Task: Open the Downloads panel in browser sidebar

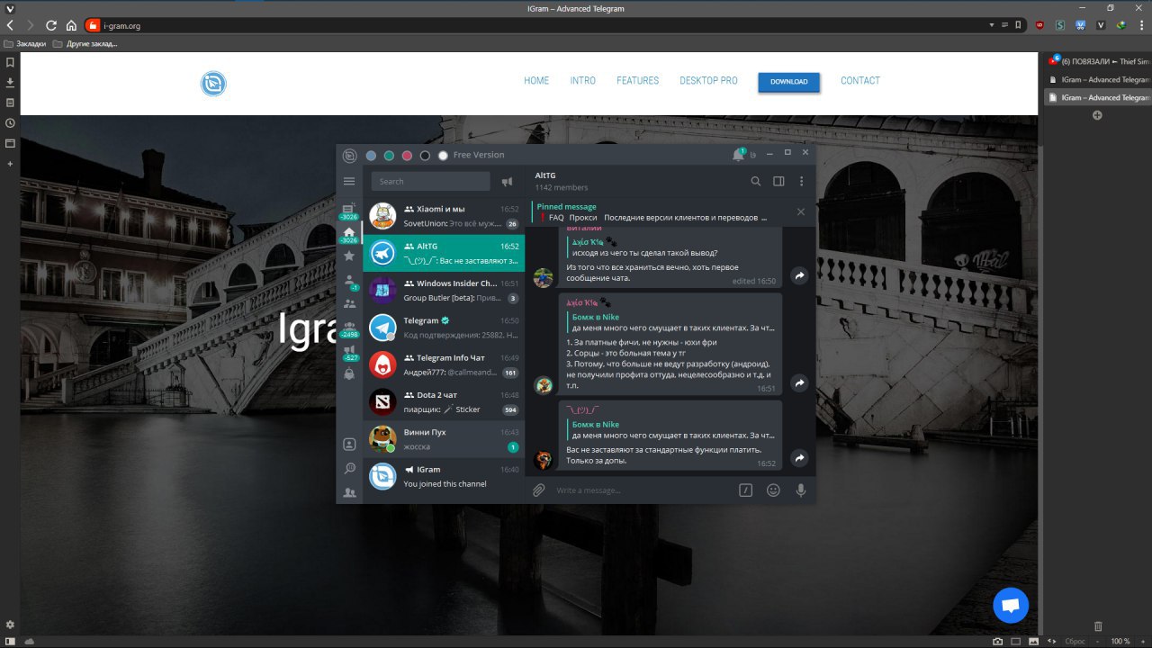Action: (x=10, y=82)
